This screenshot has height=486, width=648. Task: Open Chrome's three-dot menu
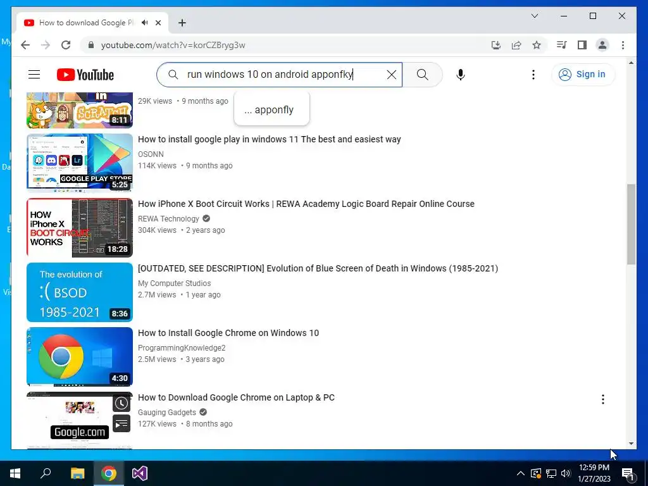tap(623, 45)
